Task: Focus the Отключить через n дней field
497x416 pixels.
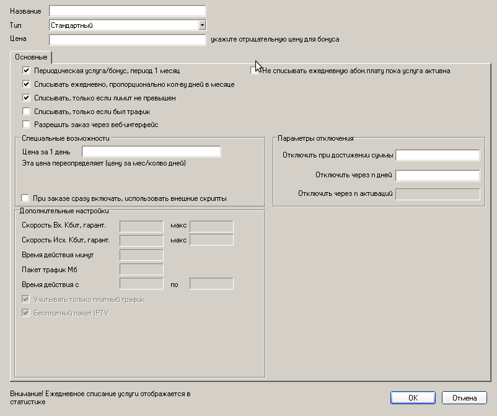Action: (x=438, y=175)
